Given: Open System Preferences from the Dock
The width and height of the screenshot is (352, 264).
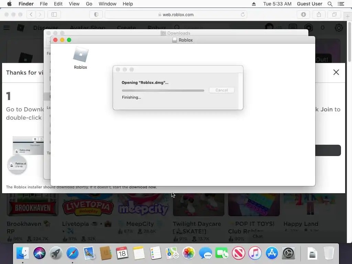Looking at the screenshot, I should (288, 253).
